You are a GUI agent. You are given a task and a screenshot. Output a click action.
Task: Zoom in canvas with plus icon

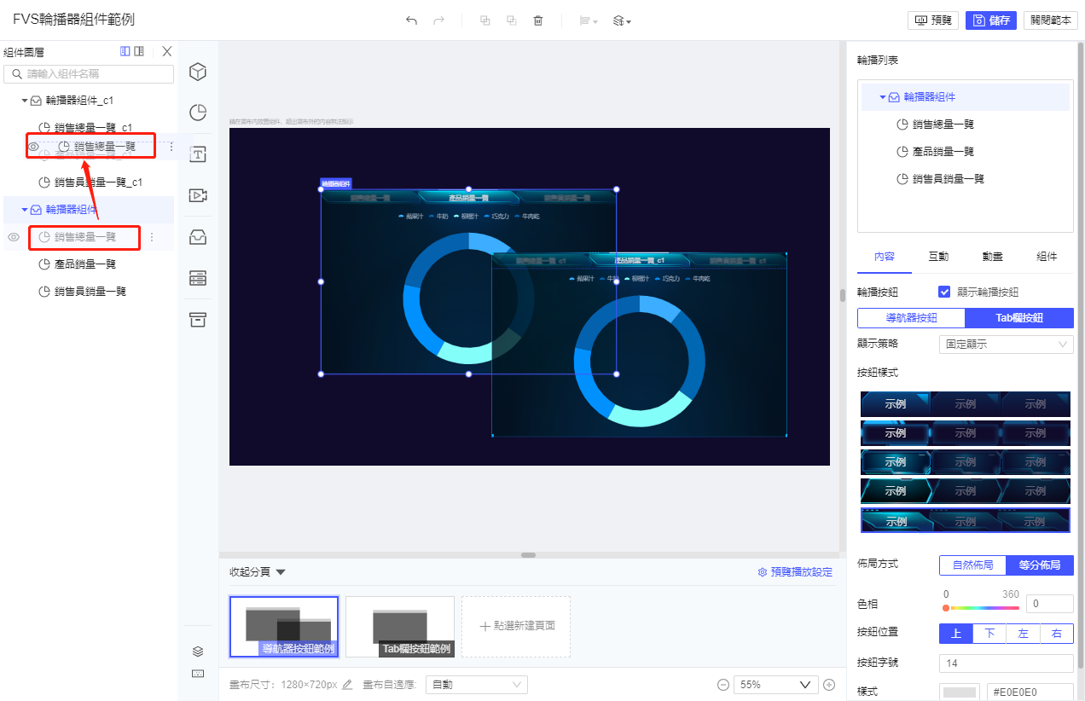pyautogui.click(x=828, y=685)
